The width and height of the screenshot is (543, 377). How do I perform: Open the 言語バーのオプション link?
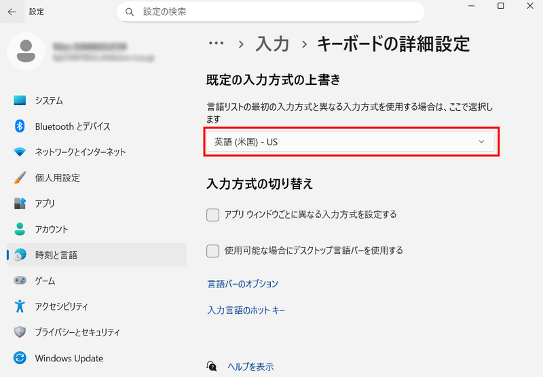(x=243, y=284)
